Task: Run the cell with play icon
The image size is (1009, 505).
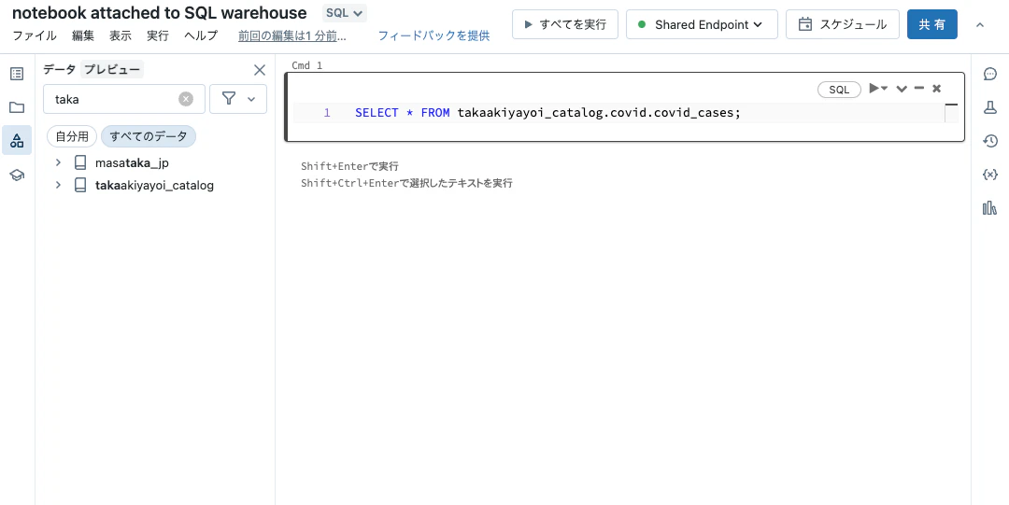Action: (x=874, y=88)
